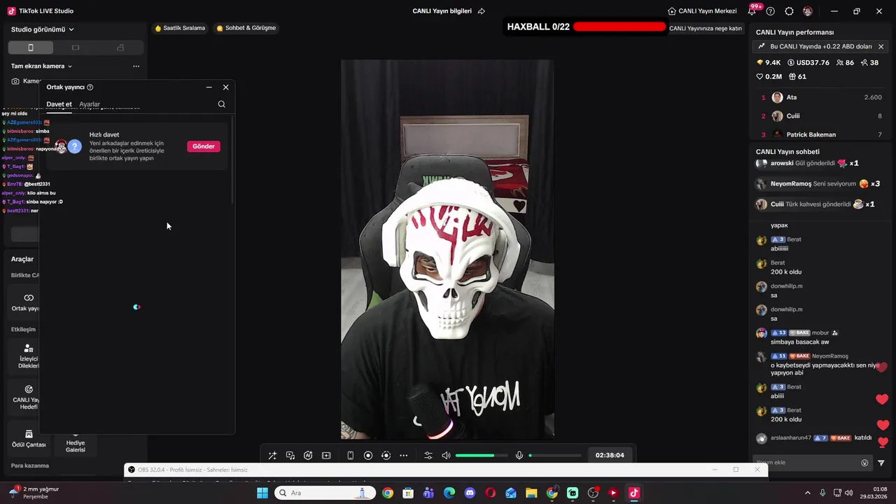Select the dual-screen view mode
896x504 pixels.
pyautogui.click(x=120, y=48)
